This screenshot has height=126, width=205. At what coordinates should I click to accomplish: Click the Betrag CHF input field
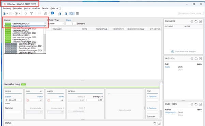(x=95, y=100)
